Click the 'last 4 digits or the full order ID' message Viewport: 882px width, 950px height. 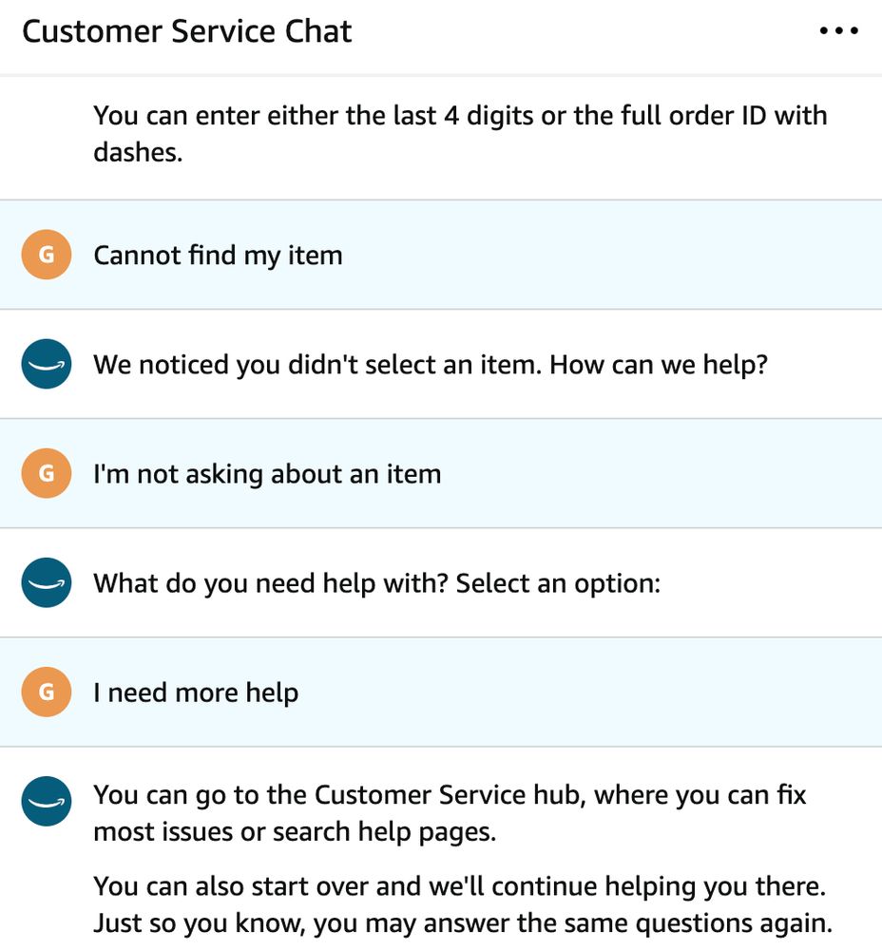(x=460, y=133)
